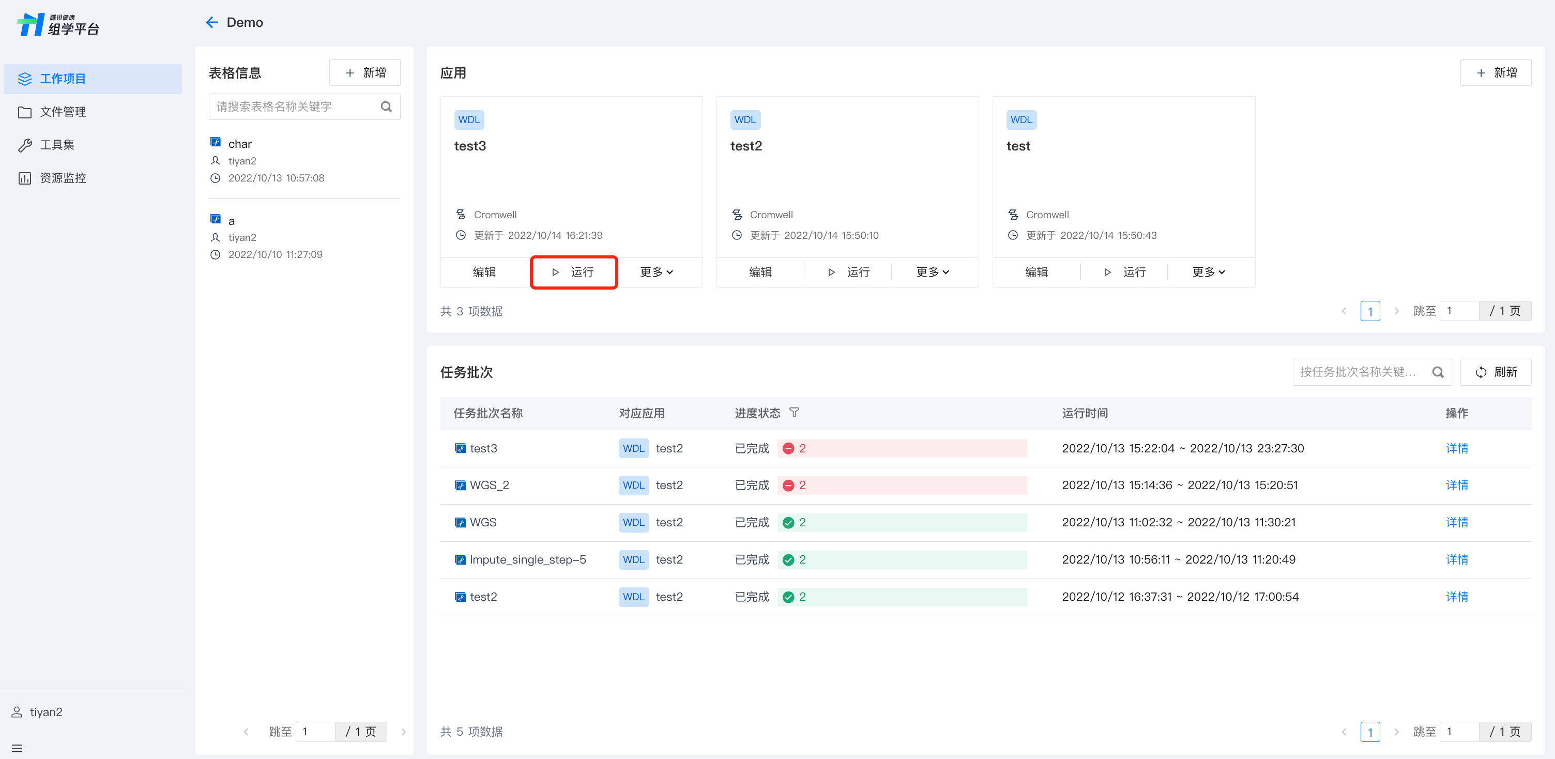Click the task batch search magnifier icon
Screen dimensions: 1555x759
pos(1438,372)
